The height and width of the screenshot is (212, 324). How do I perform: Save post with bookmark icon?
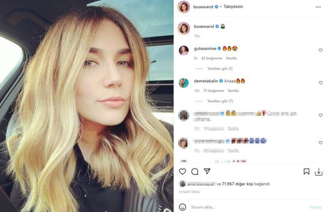click(x=306, y=172)
